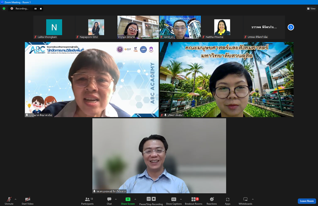318x206 pixels.
Task: Show next participants with the blue arrow
Action: [x=291, y=27]
